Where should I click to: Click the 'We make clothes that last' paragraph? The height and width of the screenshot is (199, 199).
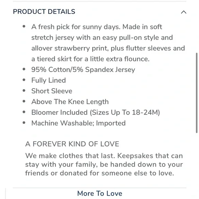click(x=104, y=164)
